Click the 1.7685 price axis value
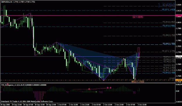The height and width of the screenshot is (106, 182). tap(179, 64)
